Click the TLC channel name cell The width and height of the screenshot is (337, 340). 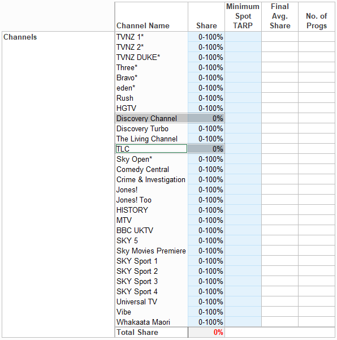click(152, 149)
